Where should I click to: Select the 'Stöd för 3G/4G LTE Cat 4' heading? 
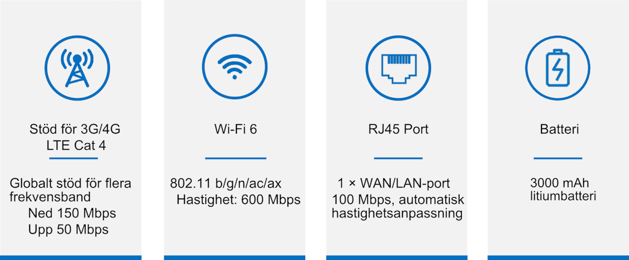tap(75, 138)
